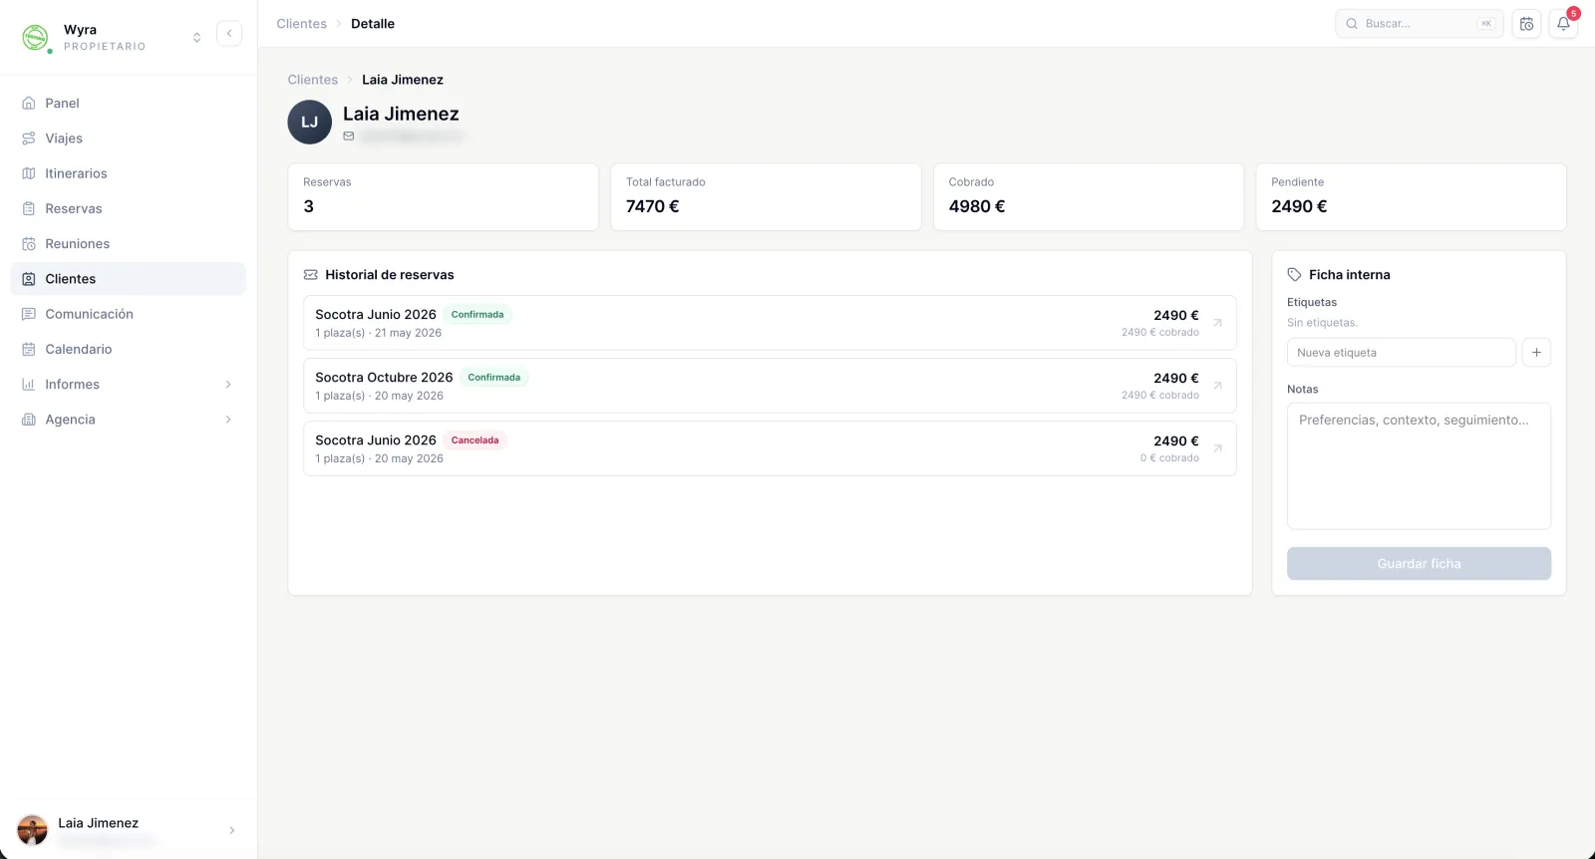
Task: Click the Reuniones calendar-clock icon
Action: 29,244
